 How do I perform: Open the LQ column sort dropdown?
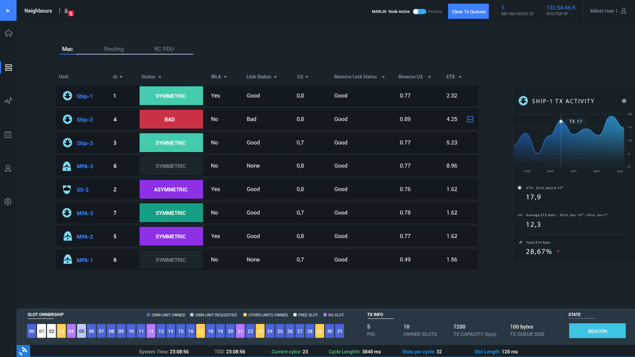(308, 76)
